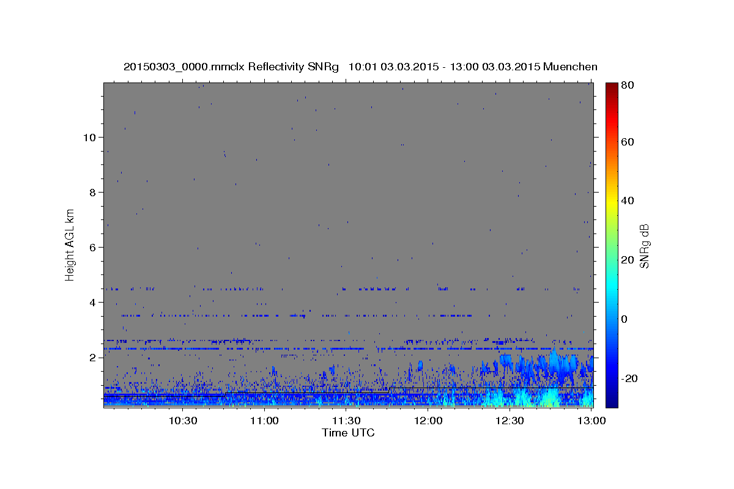Click the 'Time UTC' axis label
The width and height of the screenshot is (734, 489).
click(348, 433)
